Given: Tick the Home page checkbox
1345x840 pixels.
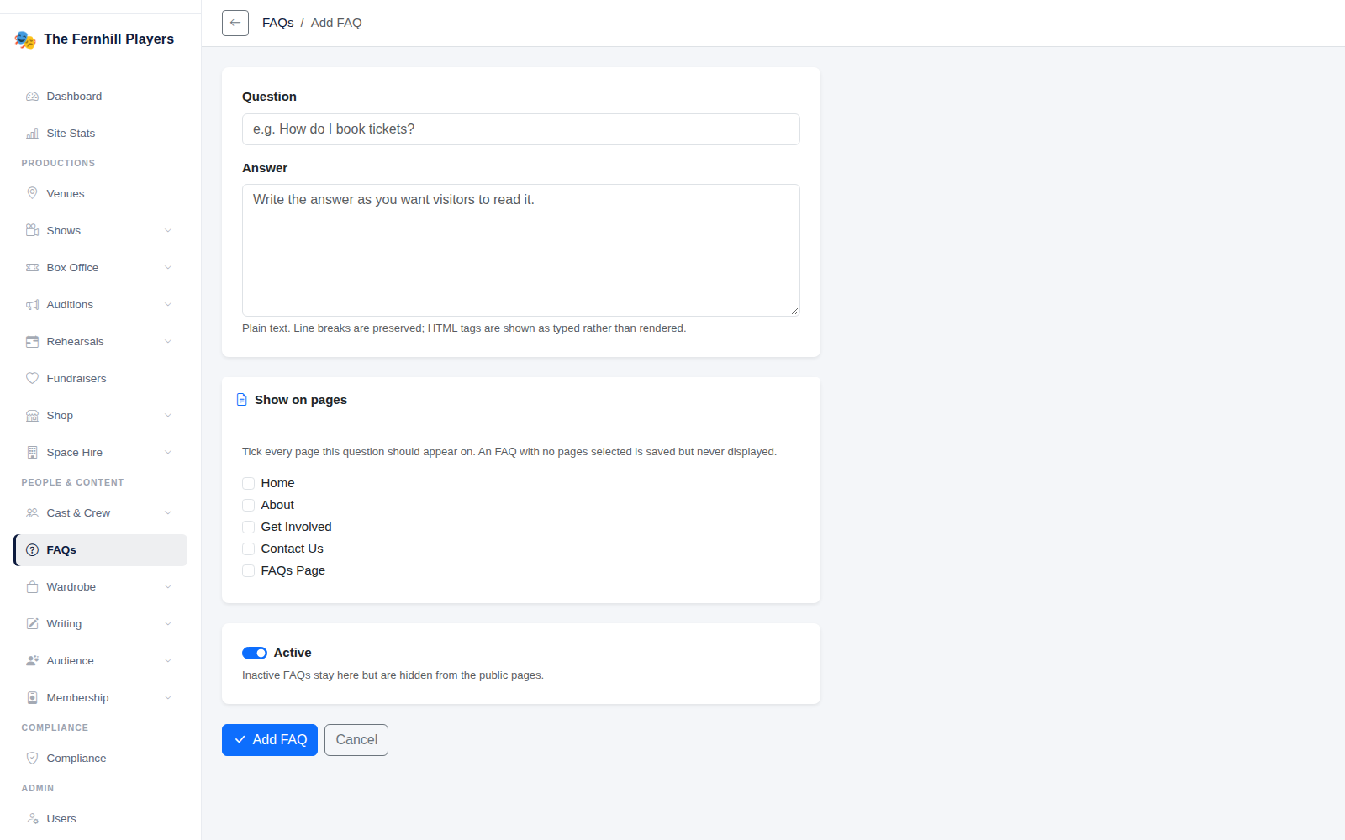Looking at the screenshot, I should coord(248,483).
